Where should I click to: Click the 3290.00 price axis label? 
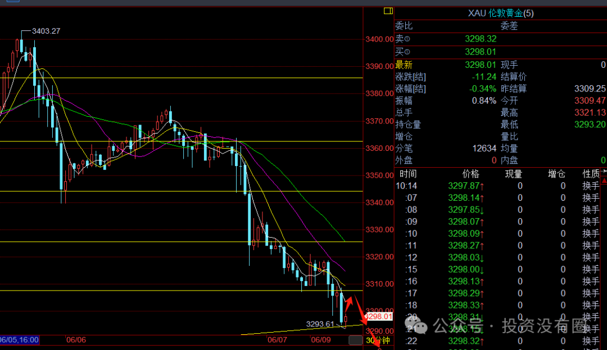tap(379, 331)
